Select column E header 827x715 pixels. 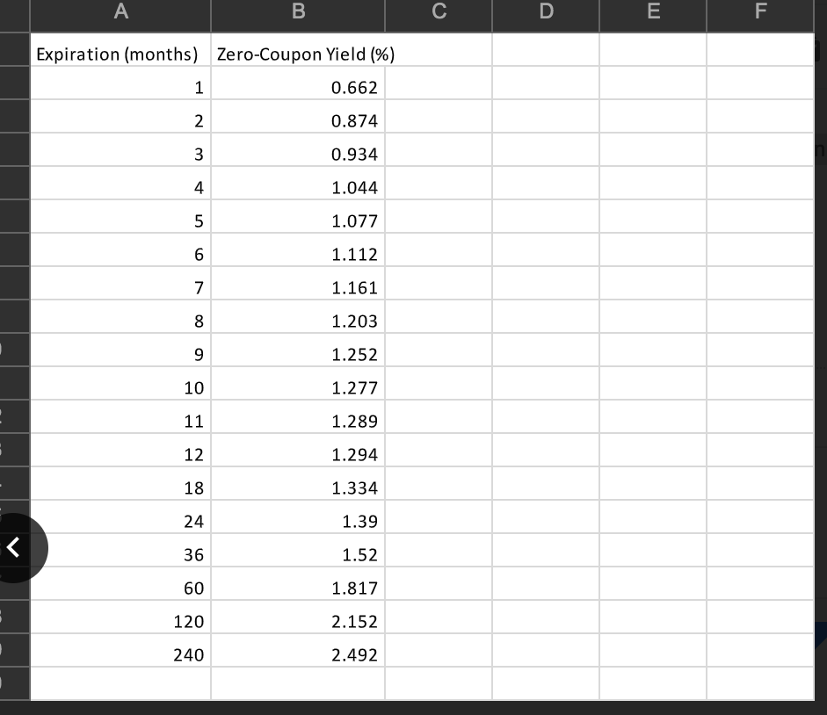(652, 11)
